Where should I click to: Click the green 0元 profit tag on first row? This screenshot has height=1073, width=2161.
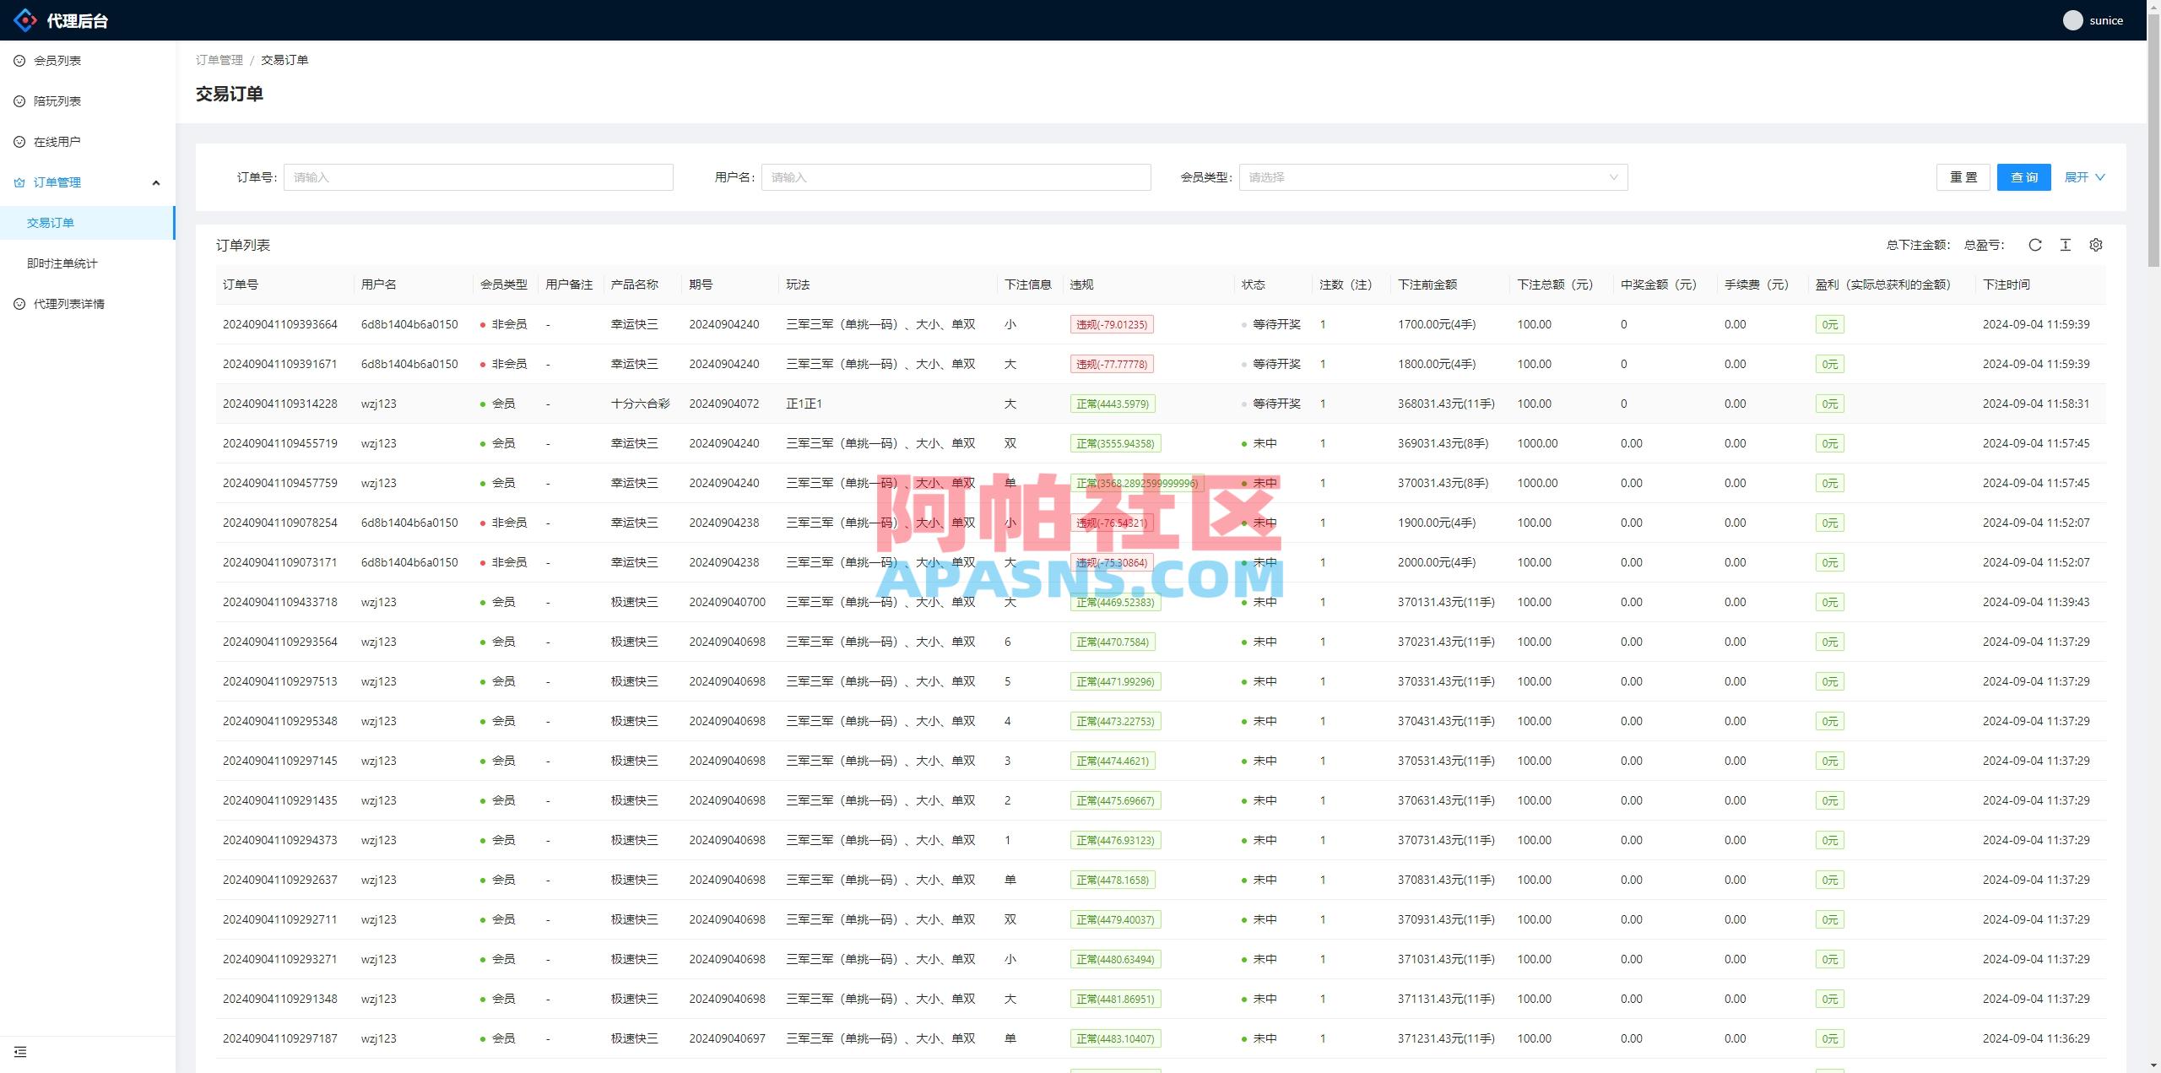click(x=1829, y=323)
